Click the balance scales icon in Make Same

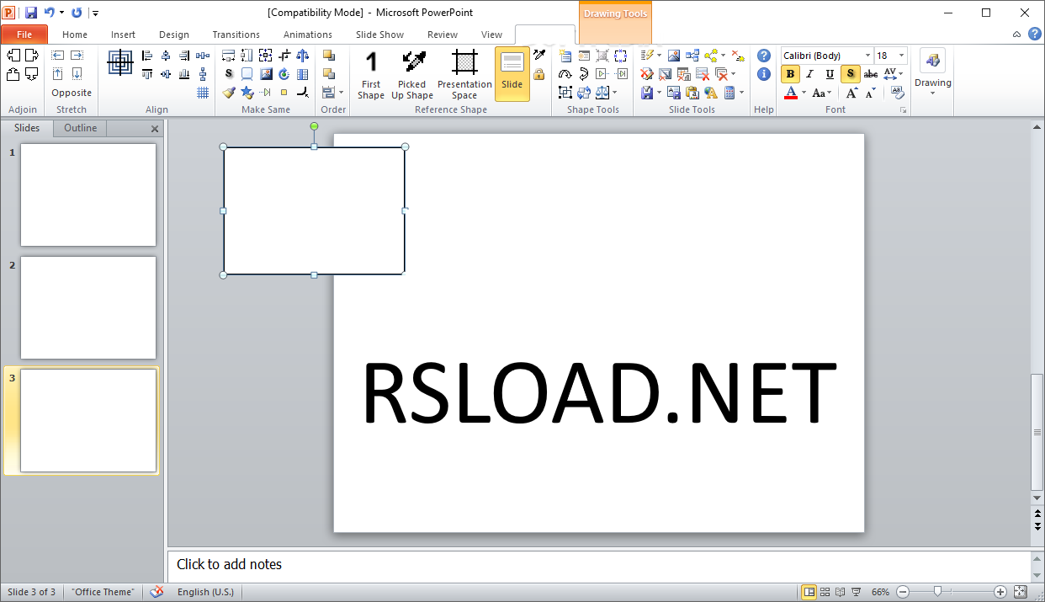[x=302, y=56]
